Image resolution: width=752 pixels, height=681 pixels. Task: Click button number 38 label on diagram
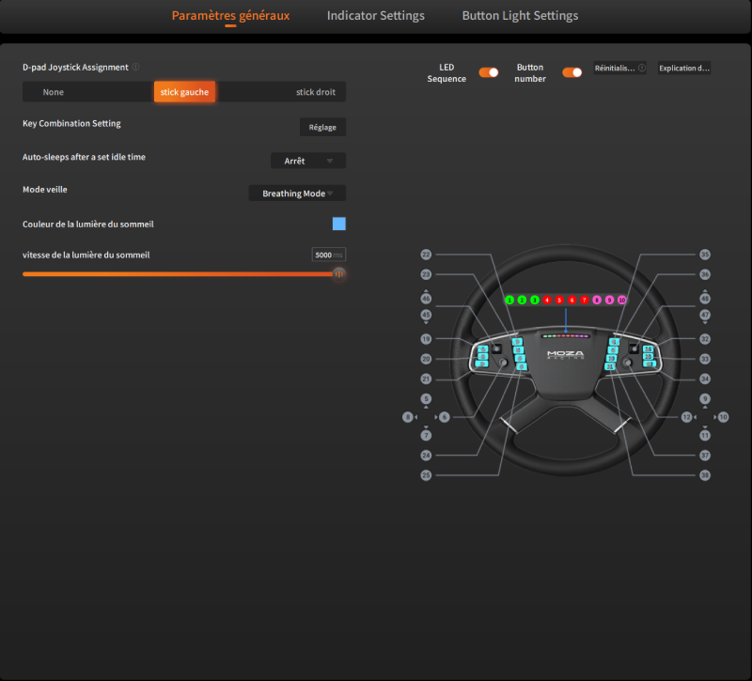pyautogui.click(x=705, y=475)
